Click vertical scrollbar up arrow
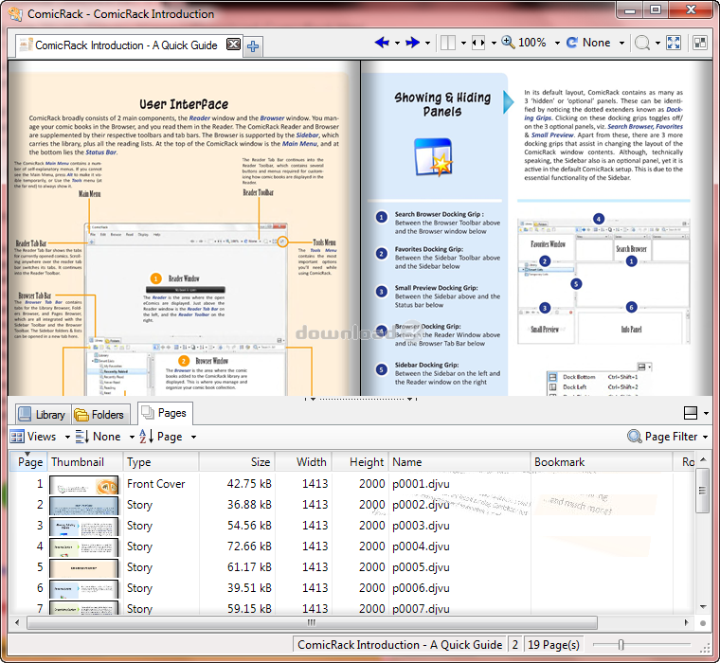 [x=703, y=459]
